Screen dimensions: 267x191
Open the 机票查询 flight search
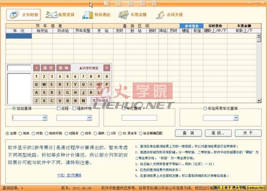point(61,15)
